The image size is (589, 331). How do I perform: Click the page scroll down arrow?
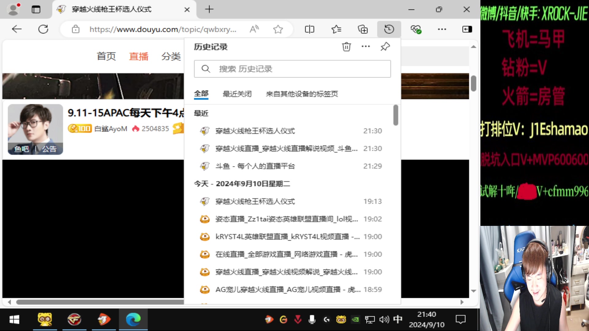473,291
